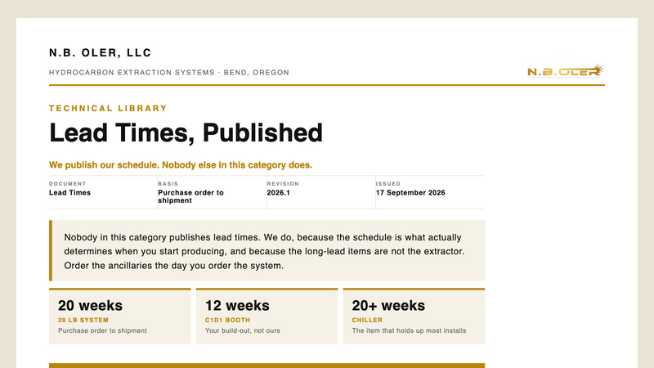Click the 'Lead Times, Published' heading

click(186, 133)
